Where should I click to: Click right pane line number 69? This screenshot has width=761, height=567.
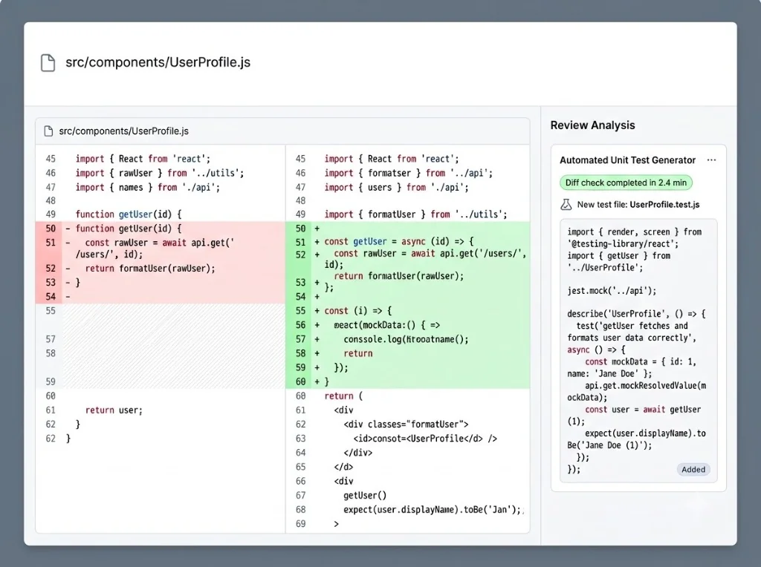pyautogui.click(x=300, y=524)
